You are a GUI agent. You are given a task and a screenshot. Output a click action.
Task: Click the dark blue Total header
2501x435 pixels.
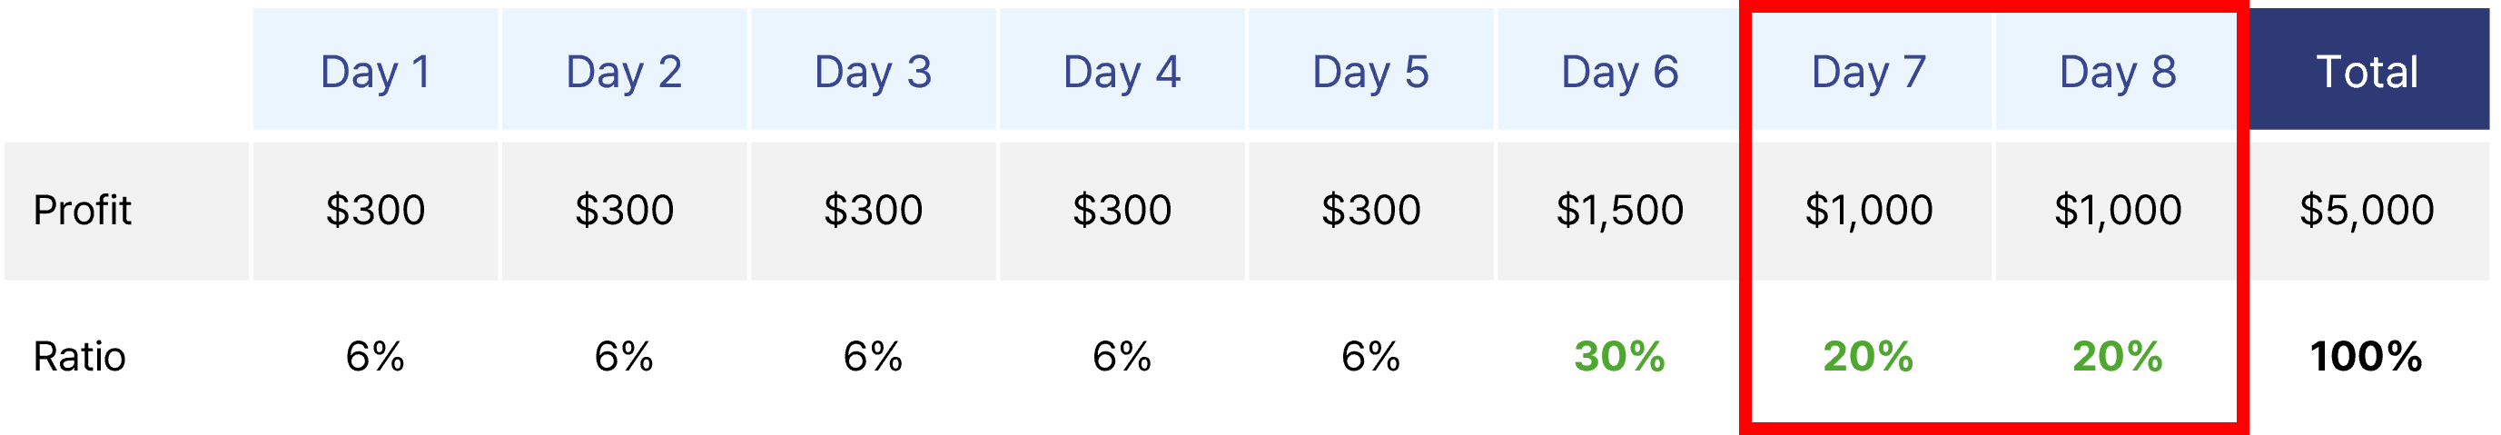tap(2368, 69)
